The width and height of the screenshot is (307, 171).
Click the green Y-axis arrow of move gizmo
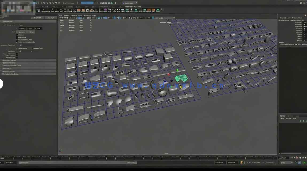coord(177,70)
